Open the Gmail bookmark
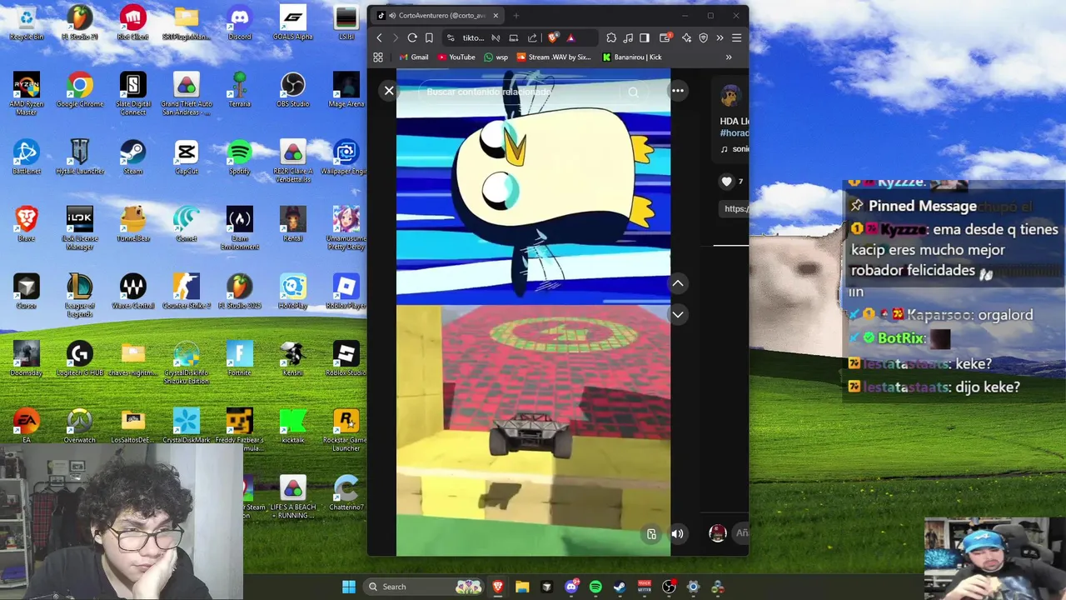Image resolution: width=1066 pixels, height=600 pixels. click(x=413, y=57)
